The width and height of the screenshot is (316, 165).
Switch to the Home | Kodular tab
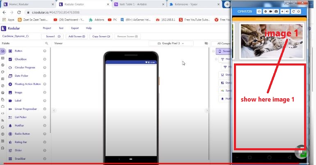coord(28,4)
